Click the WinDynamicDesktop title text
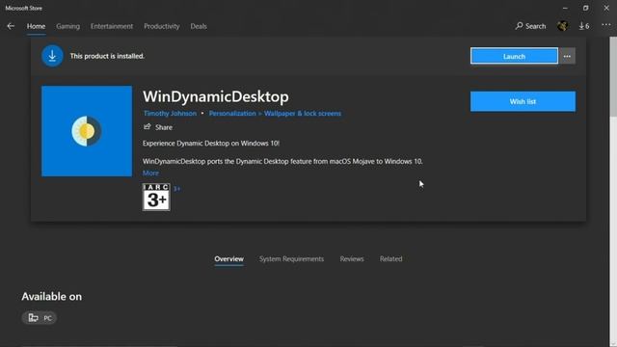Viewport: 617px width, 347px height. tap(216, 96)
